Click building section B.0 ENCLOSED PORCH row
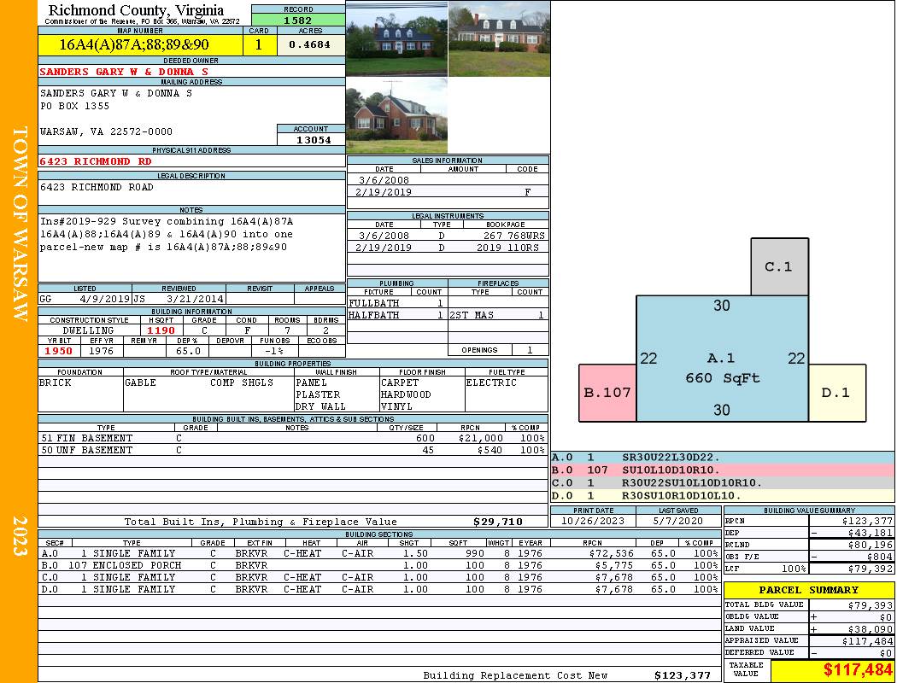This screenshot has width=897, height=683. point(380,565)
